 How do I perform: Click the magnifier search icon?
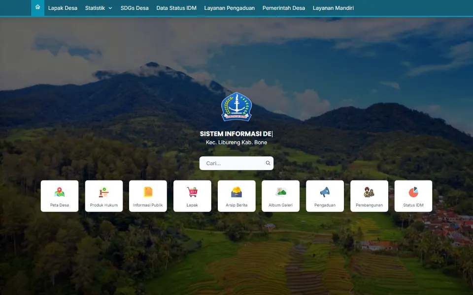pyautogui.click(x=268, y=163)
